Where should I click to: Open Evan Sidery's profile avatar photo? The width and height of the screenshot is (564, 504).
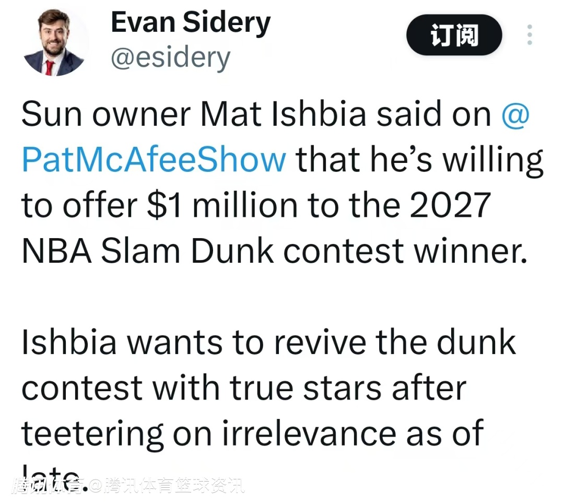tap(54, 43)
